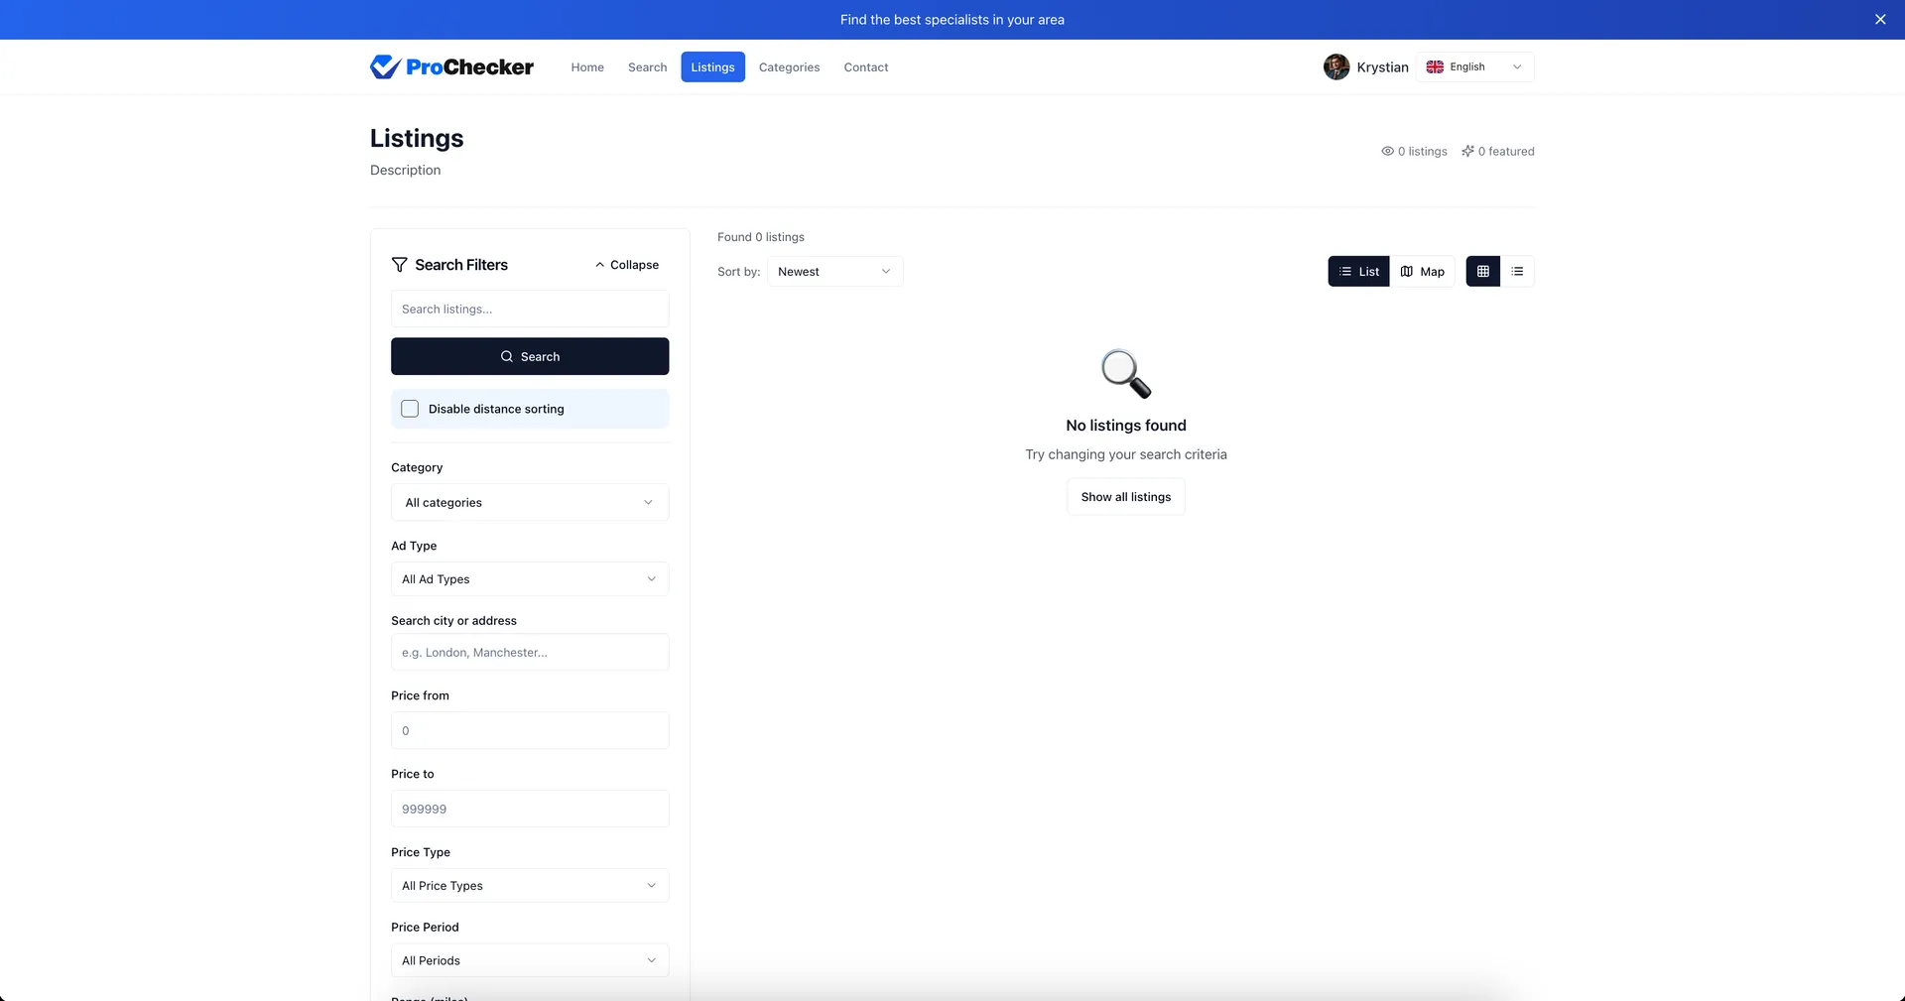This screenshot has height=1001, width=1905.
Task: Click the eye icon next to 0 listings
Action: click(1387, 152)
